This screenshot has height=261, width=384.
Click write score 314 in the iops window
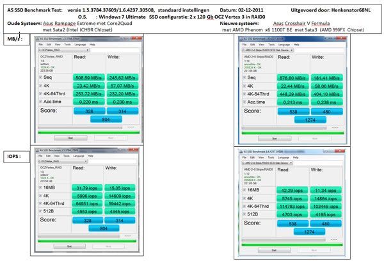(120, 220)
